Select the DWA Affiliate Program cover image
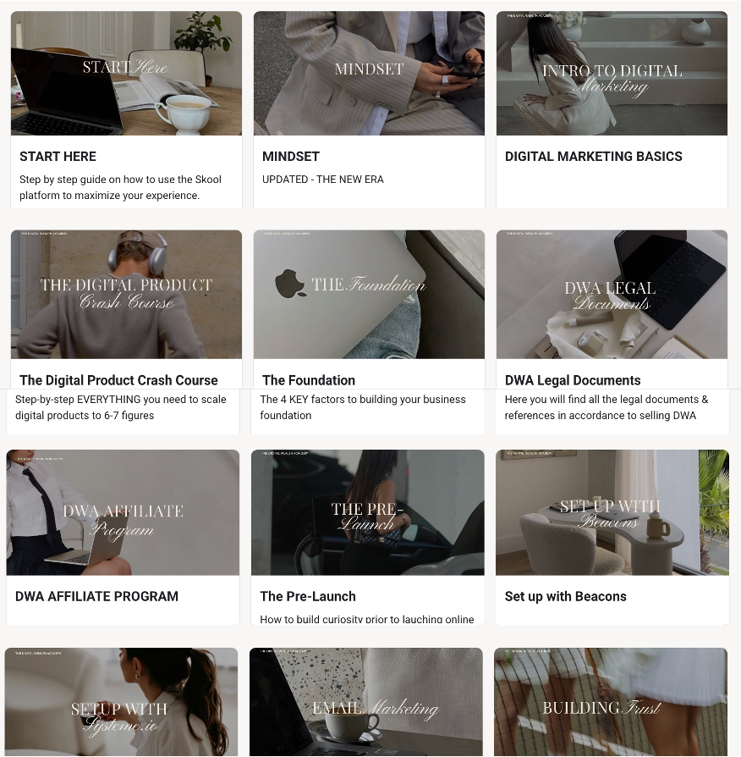 pyautogui.click(x=123, y=512)
